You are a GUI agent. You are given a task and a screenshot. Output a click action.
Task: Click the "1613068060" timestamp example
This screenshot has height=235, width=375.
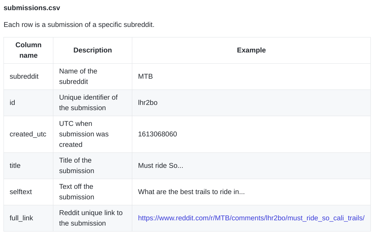click(158, 134)
